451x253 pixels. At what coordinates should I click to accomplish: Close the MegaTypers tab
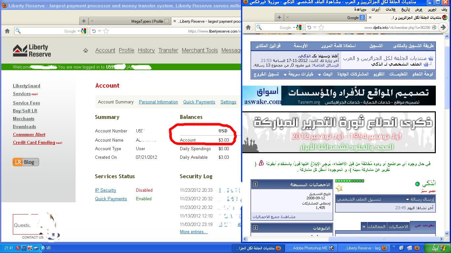(x=92, y=21)
